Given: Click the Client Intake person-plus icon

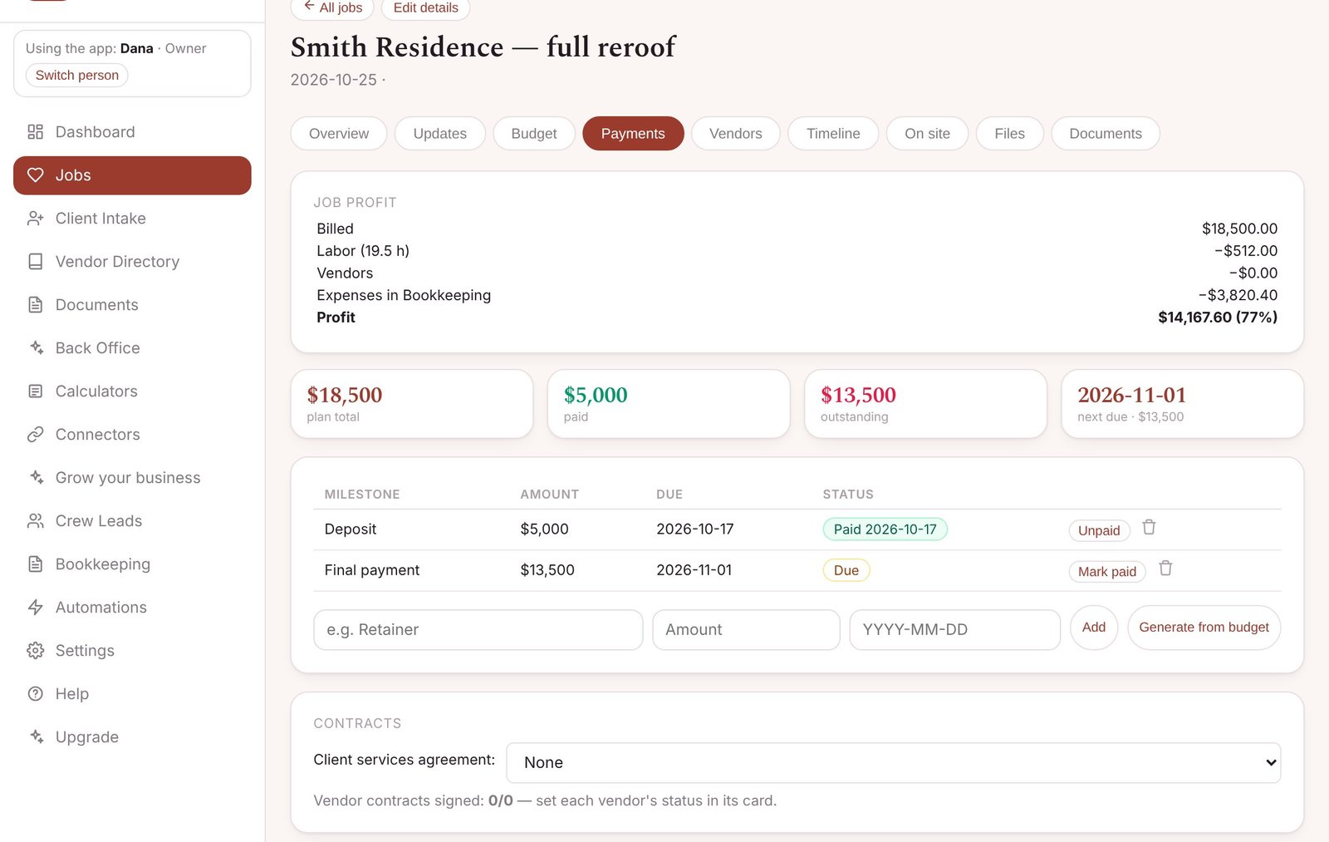Looking at the screenshot, I should coord(35,219).
